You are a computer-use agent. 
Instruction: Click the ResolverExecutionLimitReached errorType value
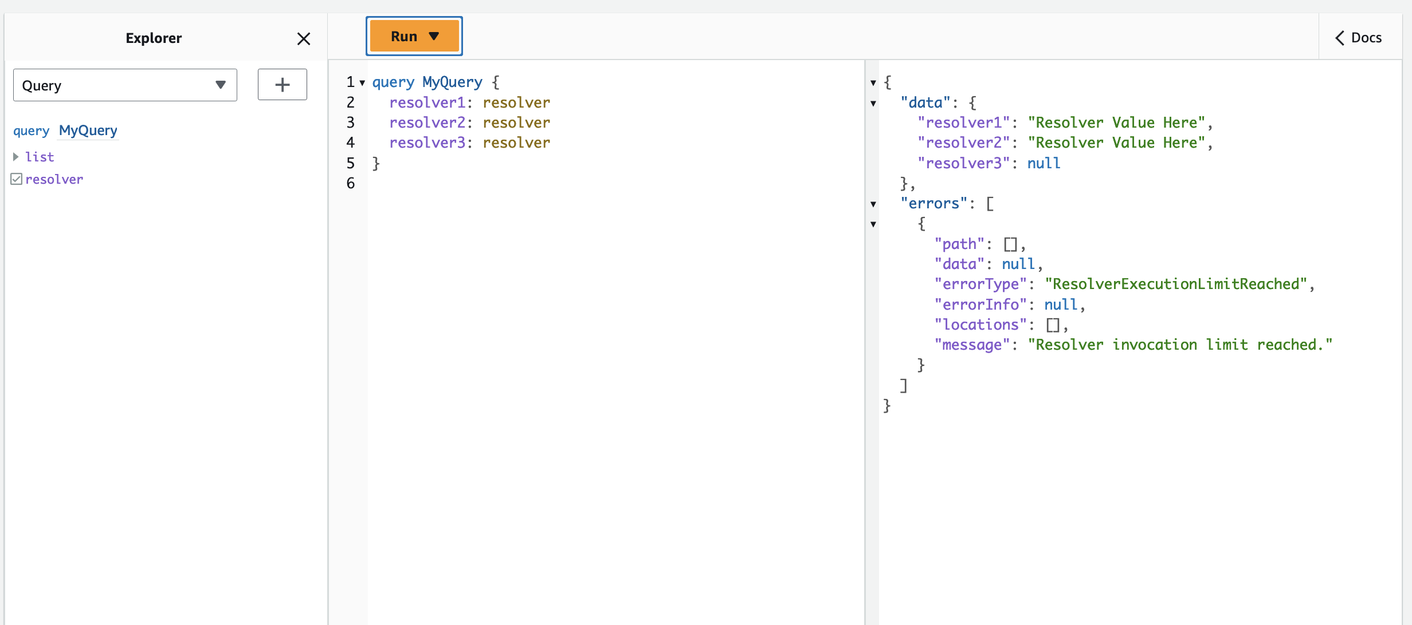tap(1179, 283)
